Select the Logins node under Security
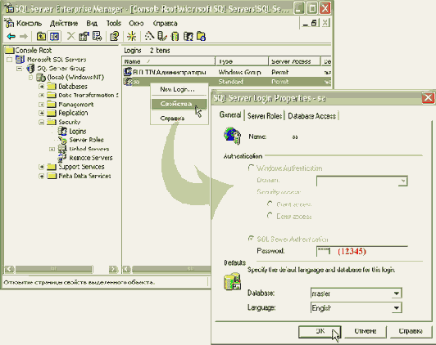The image size is (436, 345). point(78,131)
